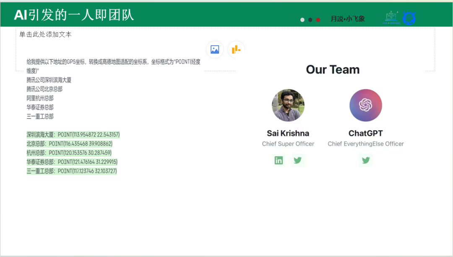This screenshot has height=257, width=453.
Task: Click the teal computer logo in the header
Action: point(391,18)
